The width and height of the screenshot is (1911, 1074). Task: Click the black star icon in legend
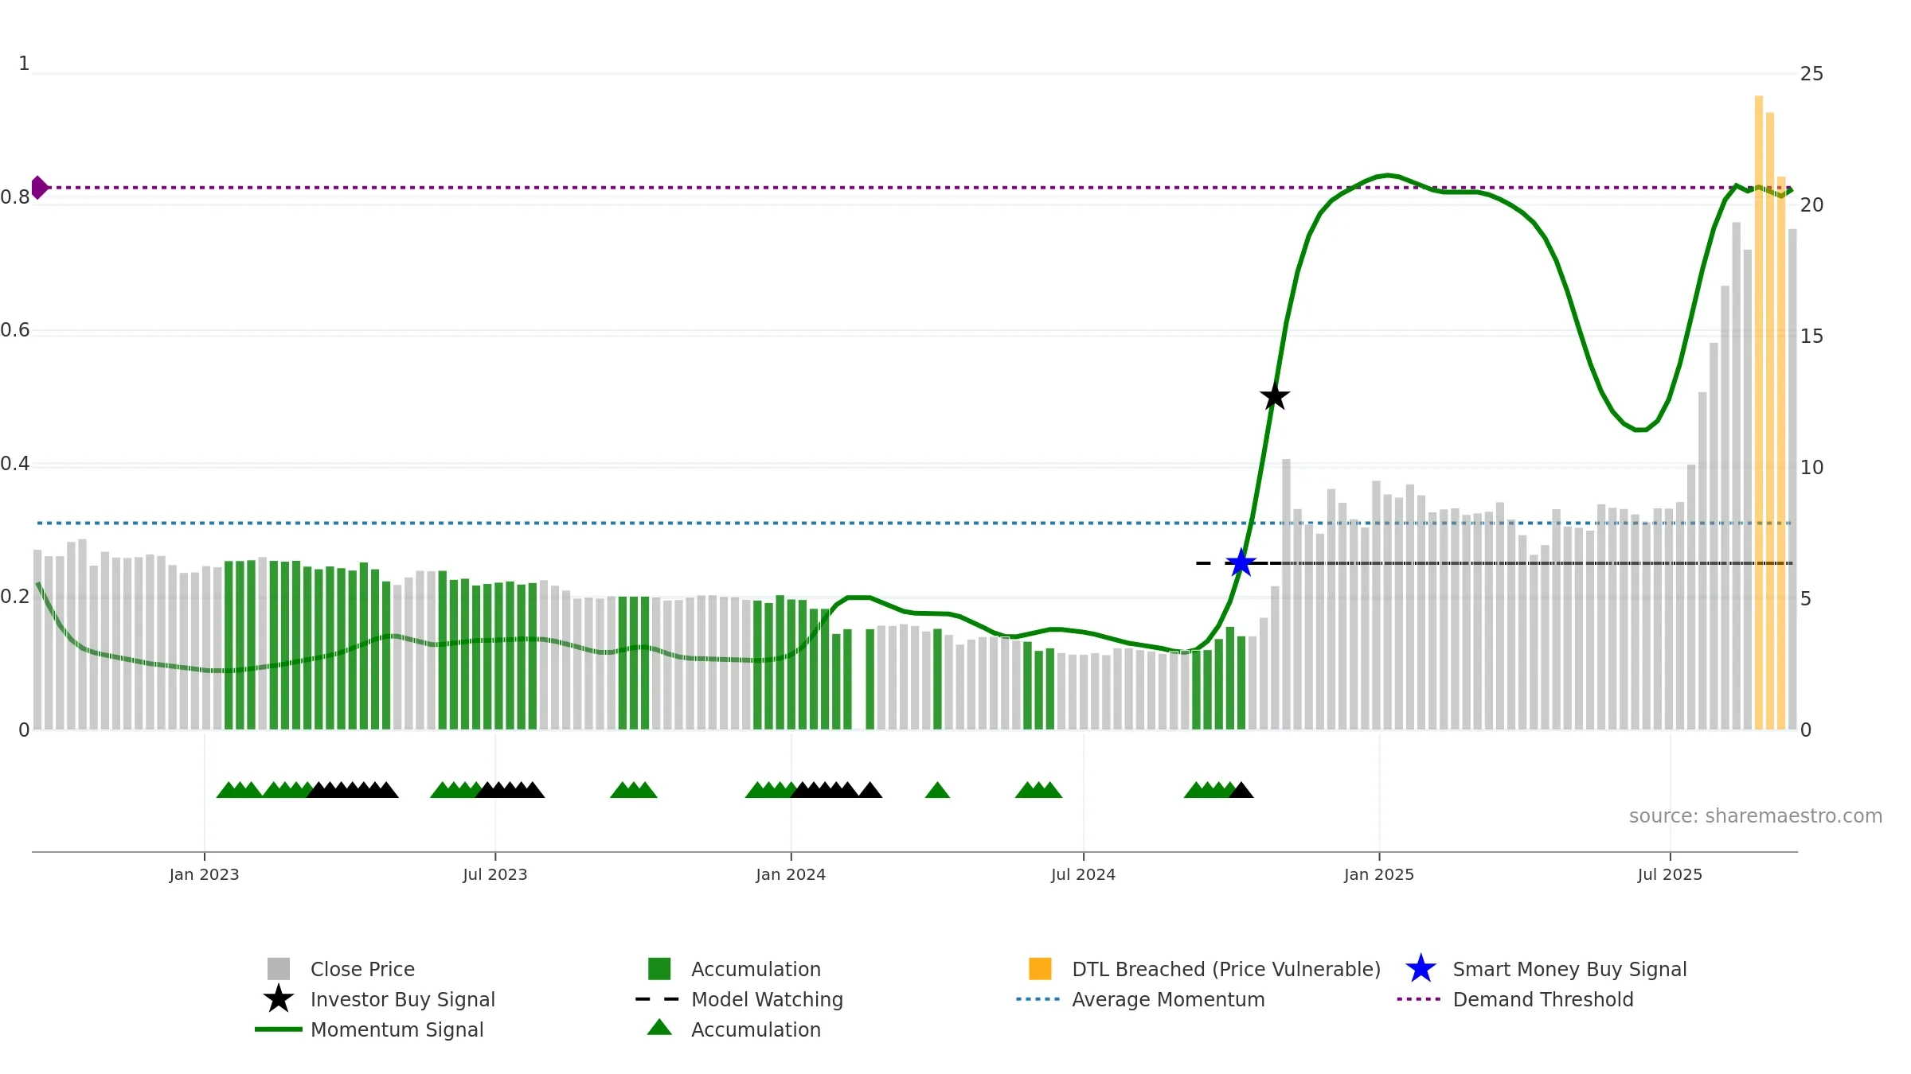pos(279,999)
